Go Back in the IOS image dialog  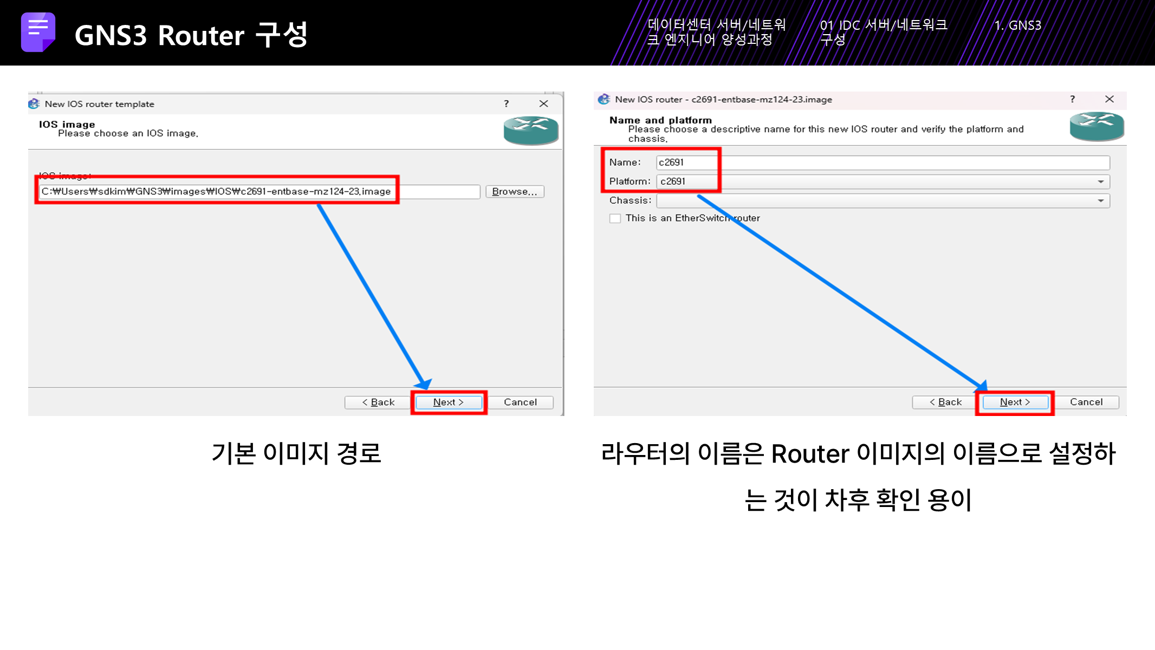tap(378, 402)
